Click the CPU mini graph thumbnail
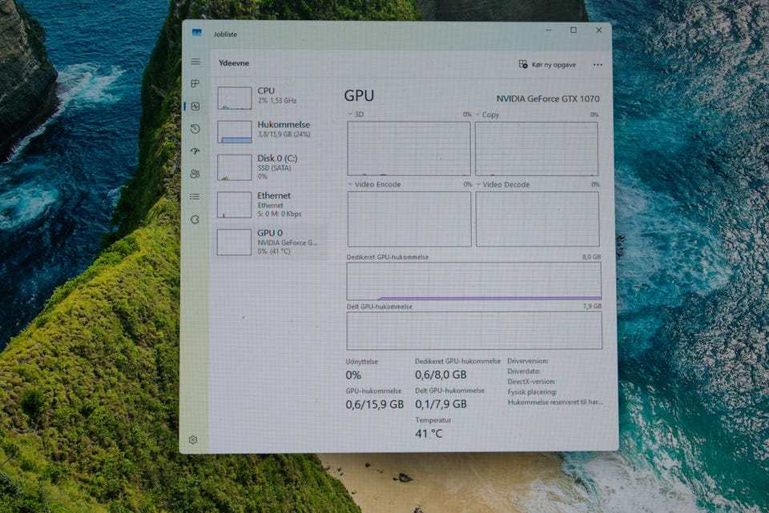The width and height of the screenshot is (769, 513). pyautogui.click(x=235, y=98)
